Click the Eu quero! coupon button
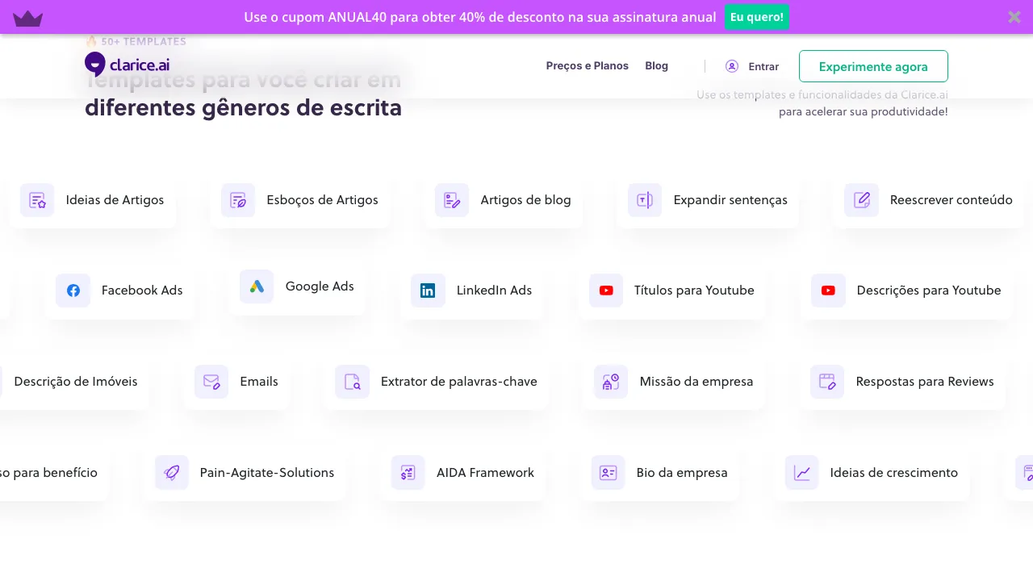This screenshot has width=1033, height=581. click(756, 16)
